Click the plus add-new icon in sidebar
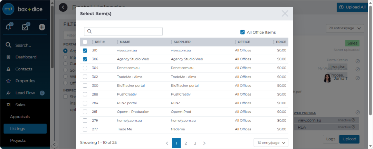373x149 pixels. [x=42, y=27]
